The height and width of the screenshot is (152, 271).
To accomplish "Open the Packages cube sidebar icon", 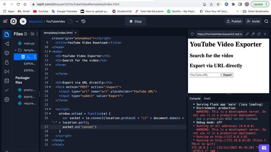I will [7, 53].
